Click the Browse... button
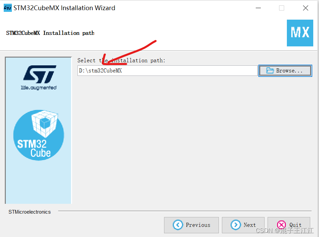Image resolution: width=319 pixels, height=237 pixels. pos(285,71)
